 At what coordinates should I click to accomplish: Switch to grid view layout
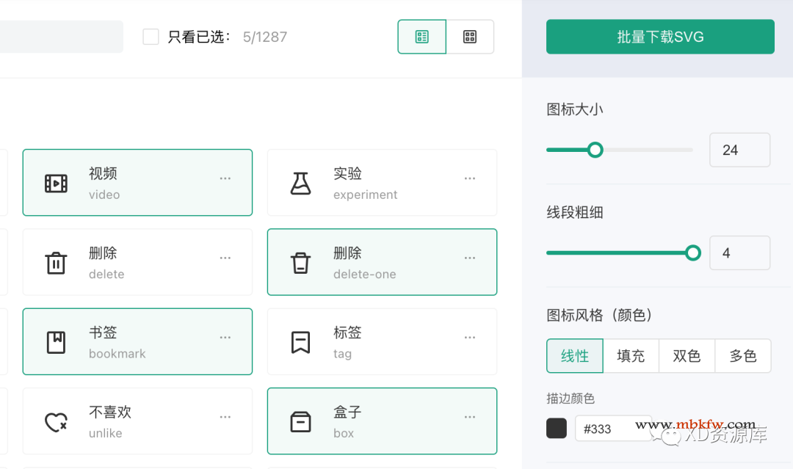point(470,37)
